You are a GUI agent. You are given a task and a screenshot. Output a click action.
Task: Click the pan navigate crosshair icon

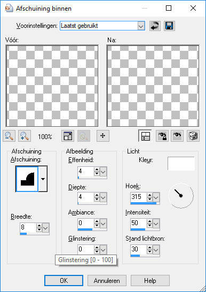pos(103,136)
